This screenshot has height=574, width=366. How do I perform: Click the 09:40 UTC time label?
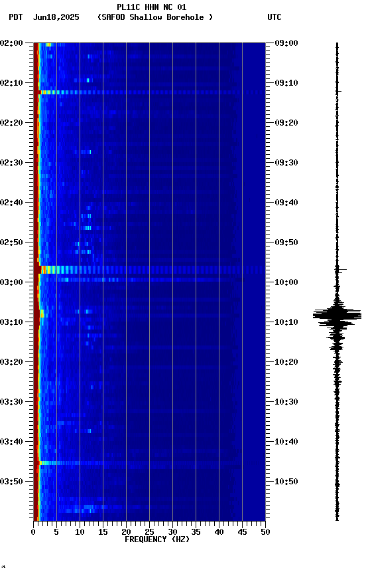pyautogui.click(x=286, y=203)
